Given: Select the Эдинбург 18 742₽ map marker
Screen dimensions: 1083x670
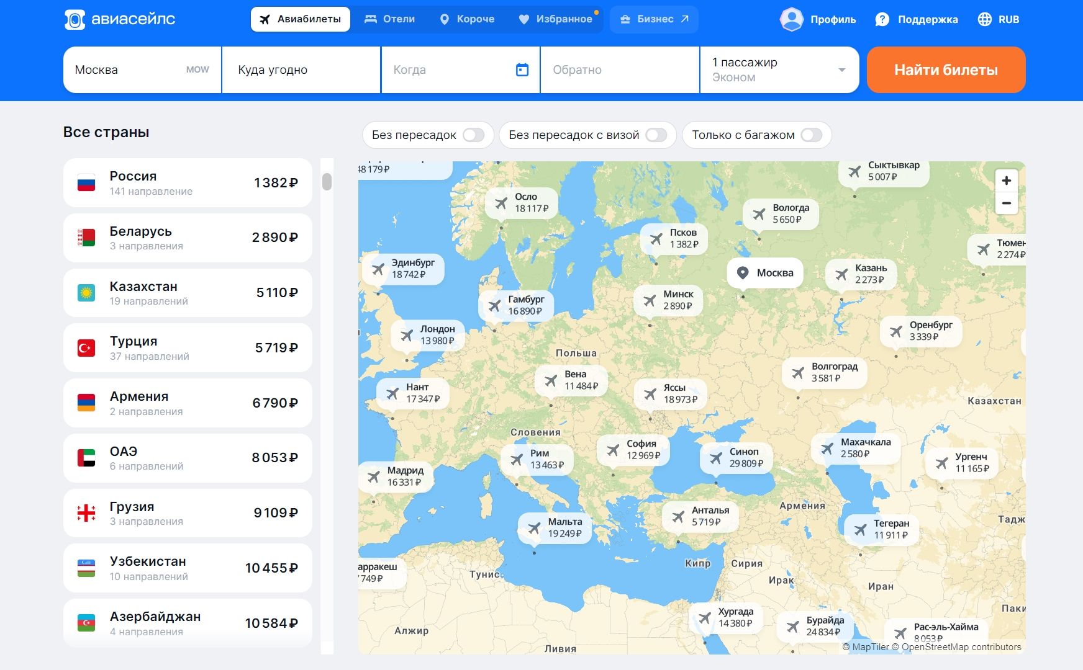Looking at the screenshot, I should (x=403, y=269).
